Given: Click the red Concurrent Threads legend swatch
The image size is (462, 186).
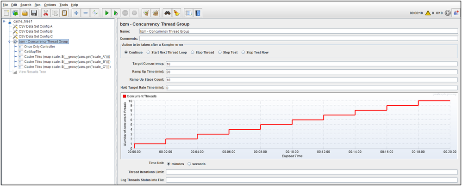Looking at the screenshot, I should [x=125, y=96].
